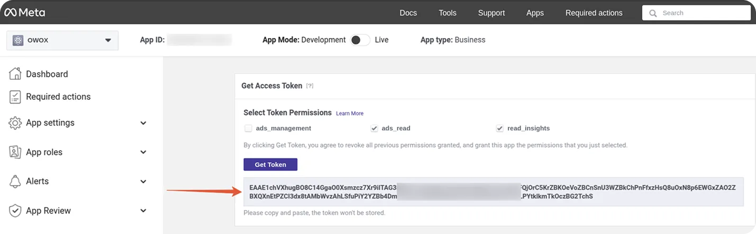The height and width of the screenshot is (234, 756).
Task: Click the 'By clicking Get Token' agreement text
Action: tap(435, 145)
